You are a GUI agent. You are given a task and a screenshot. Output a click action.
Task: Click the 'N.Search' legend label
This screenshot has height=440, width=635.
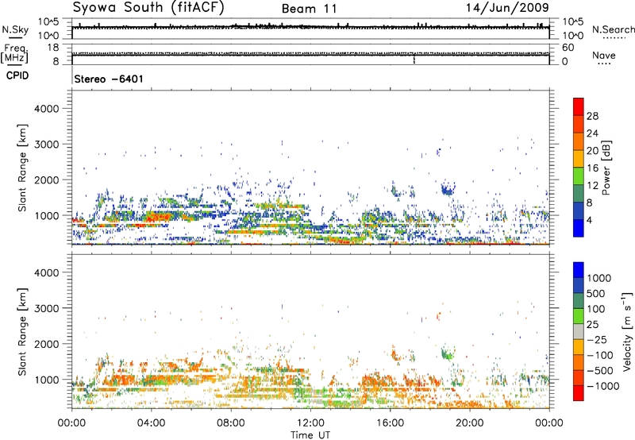(613, 29)
